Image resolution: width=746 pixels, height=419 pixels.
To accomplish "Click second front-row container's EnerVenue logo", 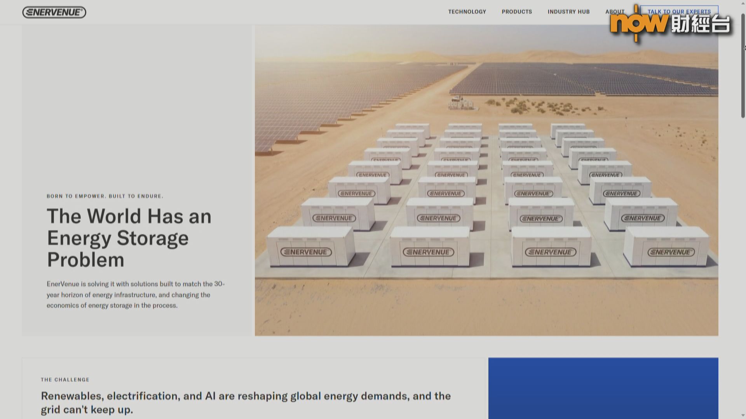I will 428,252.
